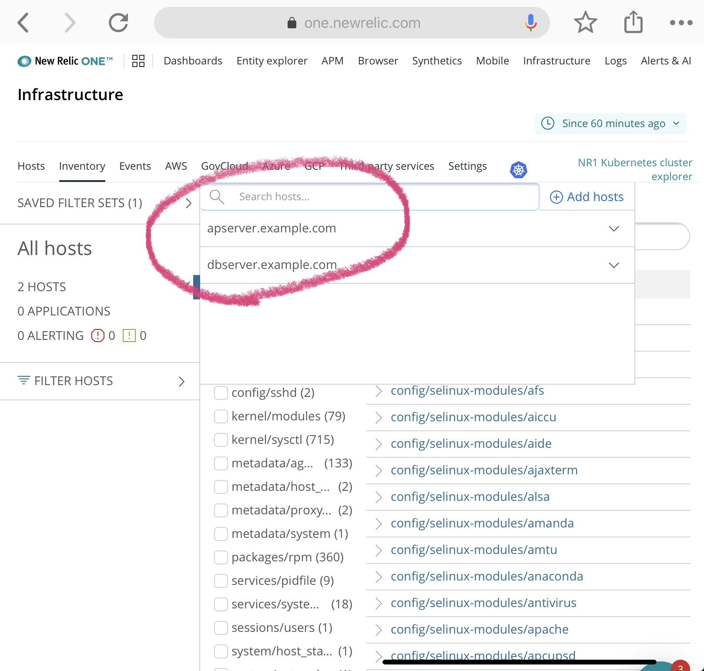Expand config/selinux-modules/ajaxterm row

pos(378,471)
